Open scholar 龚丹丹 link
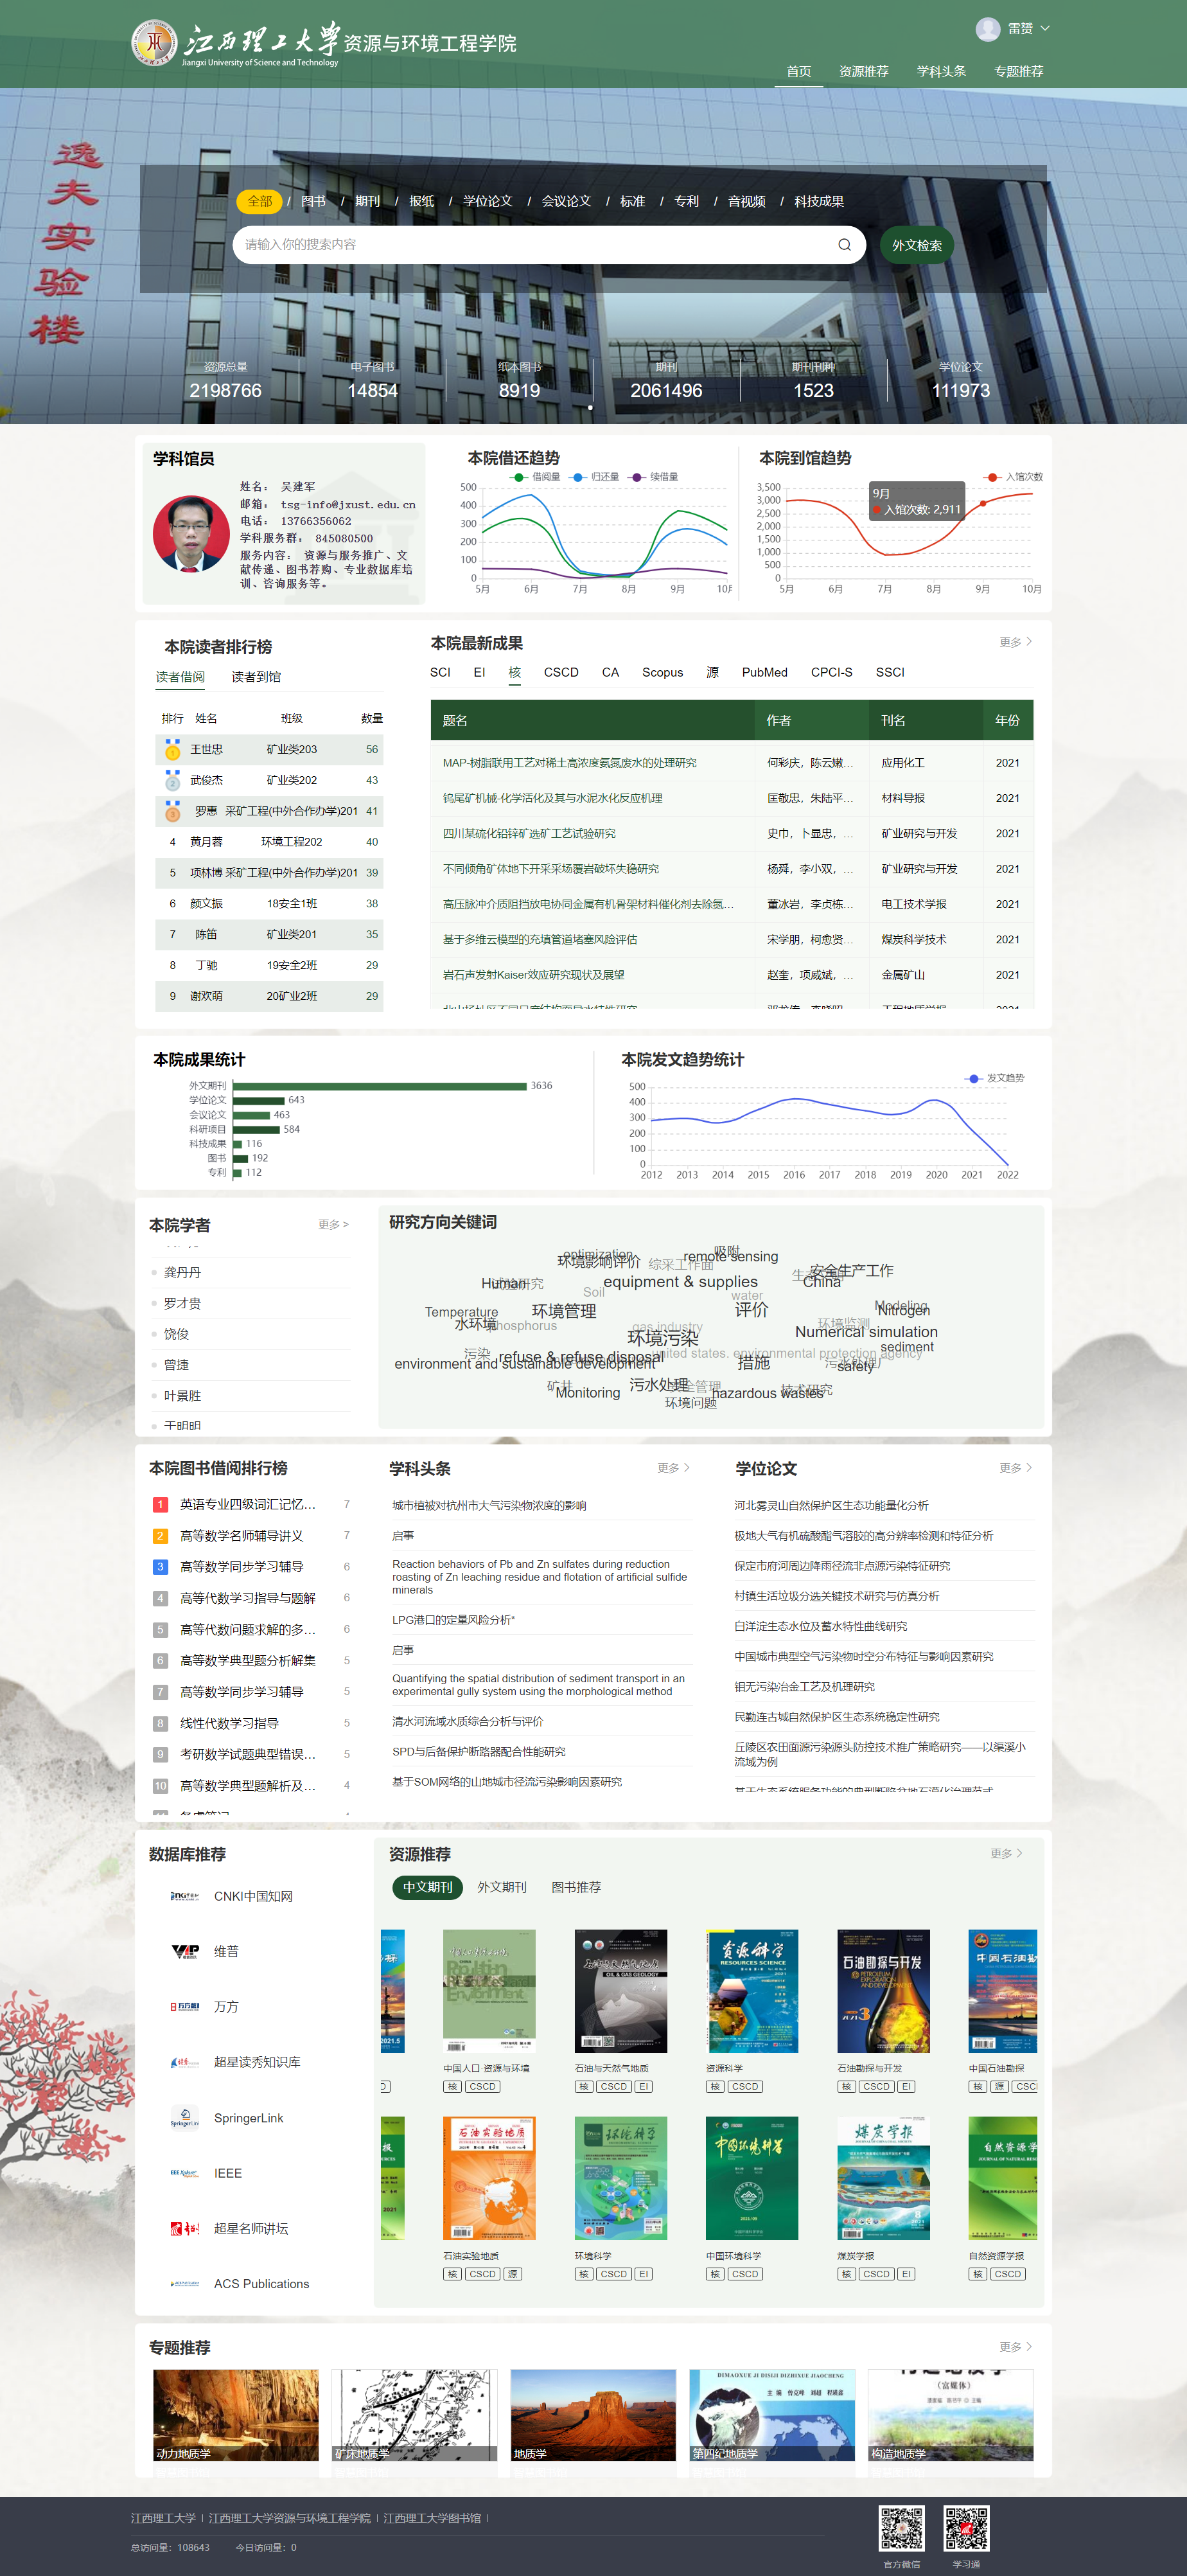Screen dimensions: 1187x2576 tap(182, 1272)
